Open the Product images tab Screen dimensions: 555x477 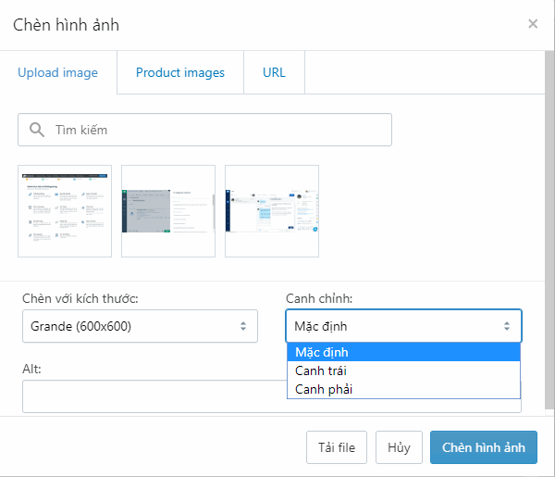click(x=180, y=73)
